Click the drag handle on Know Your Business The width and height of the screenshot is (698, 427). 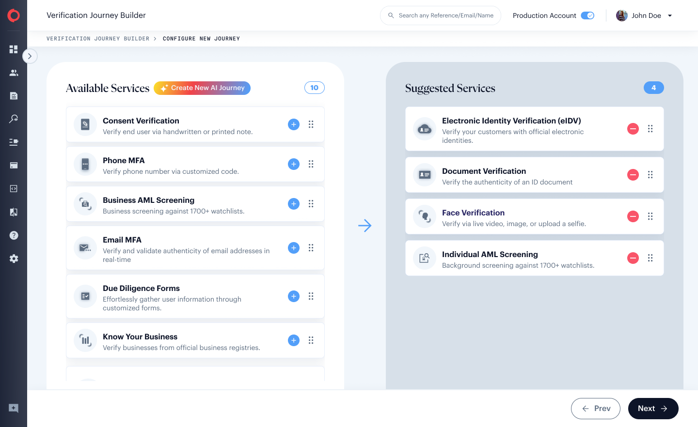click(311, 340)
